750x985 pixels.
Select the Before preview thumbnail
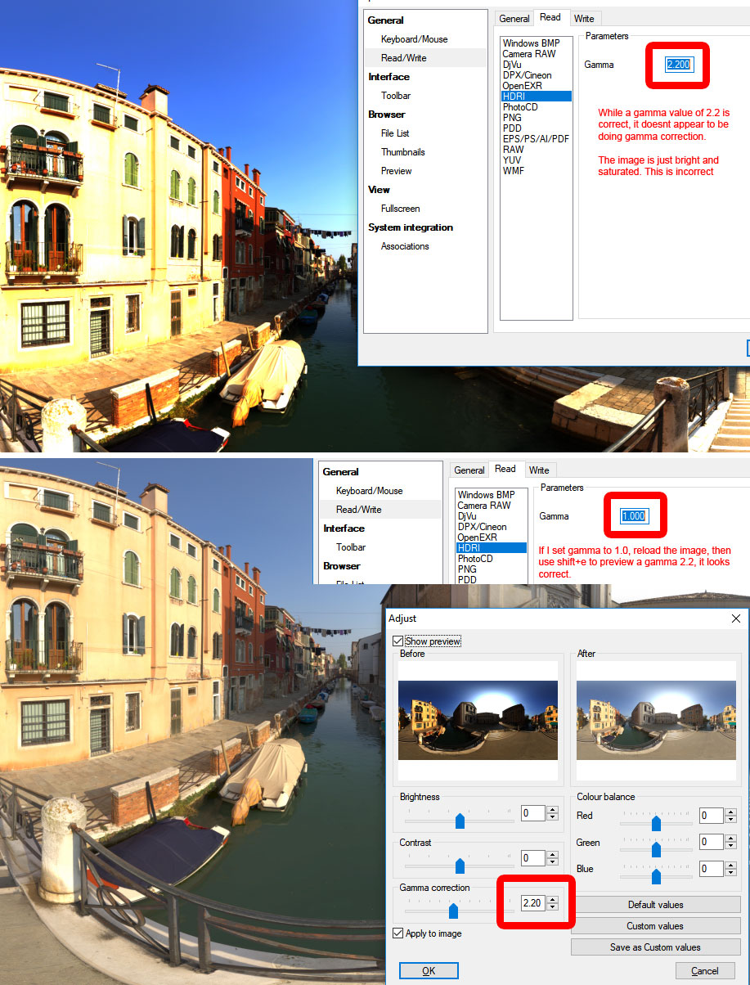coord(478,720)
